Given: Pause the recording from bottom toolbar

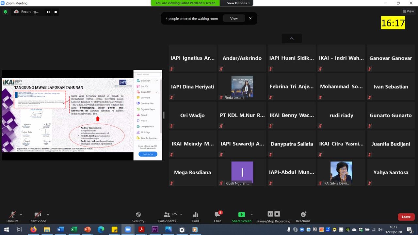Looking at the screenshot, I should (270, 214).
